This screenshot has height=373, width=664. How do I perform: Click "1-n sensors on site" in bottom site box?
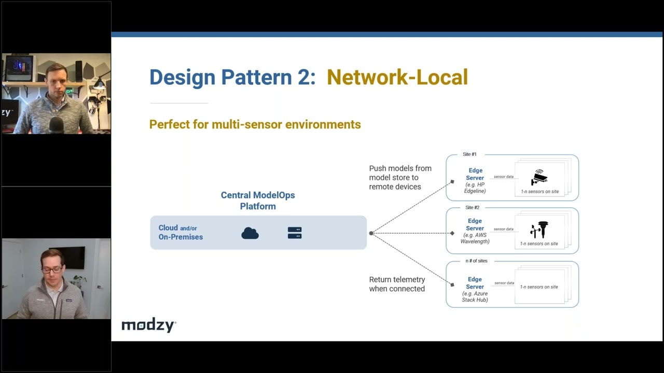click(539, 287)
